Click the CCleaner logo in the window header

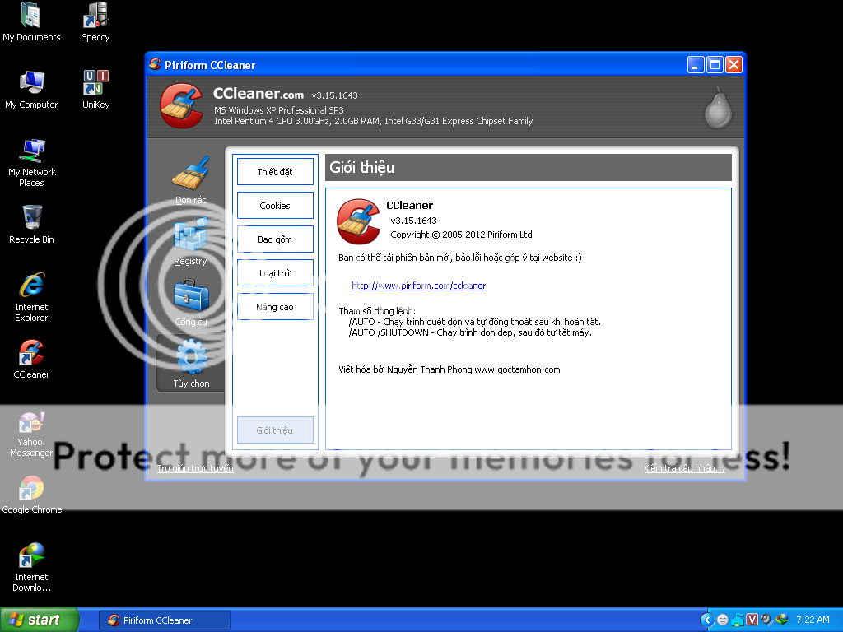pos(182,105)
